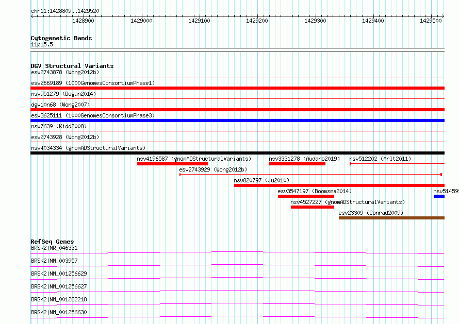The image size is (459, 324).
Task: Select the 11p15.5 band label
Action: [x=42, y=44]
